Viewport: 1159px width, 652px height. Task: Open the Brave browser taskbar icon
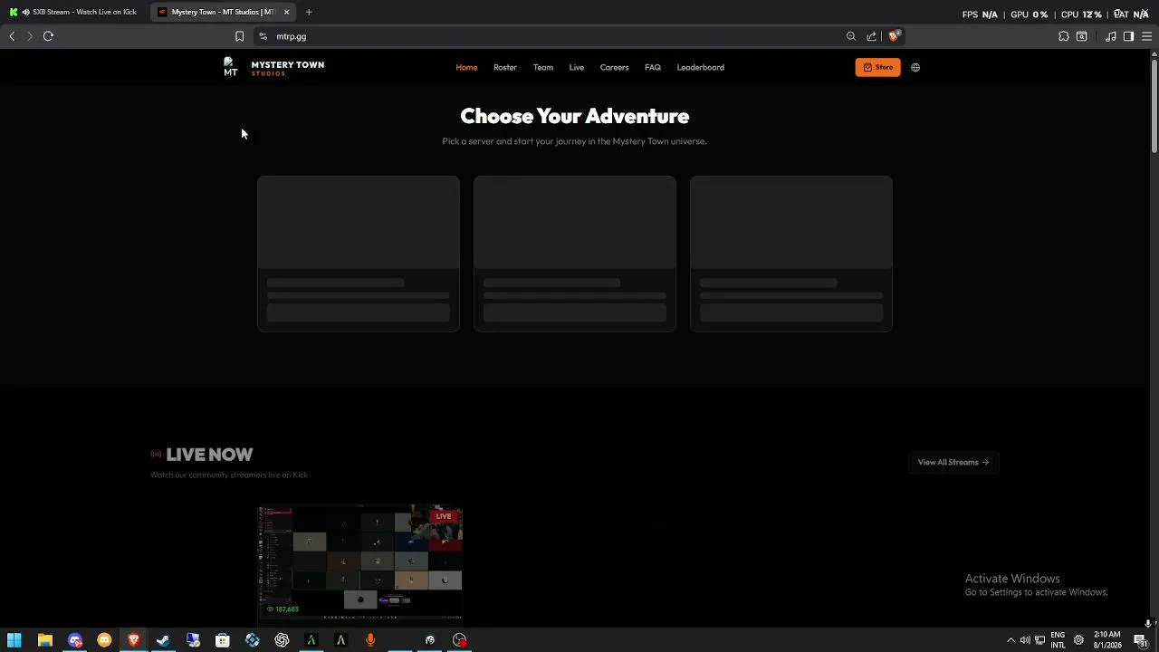(134, 640)
